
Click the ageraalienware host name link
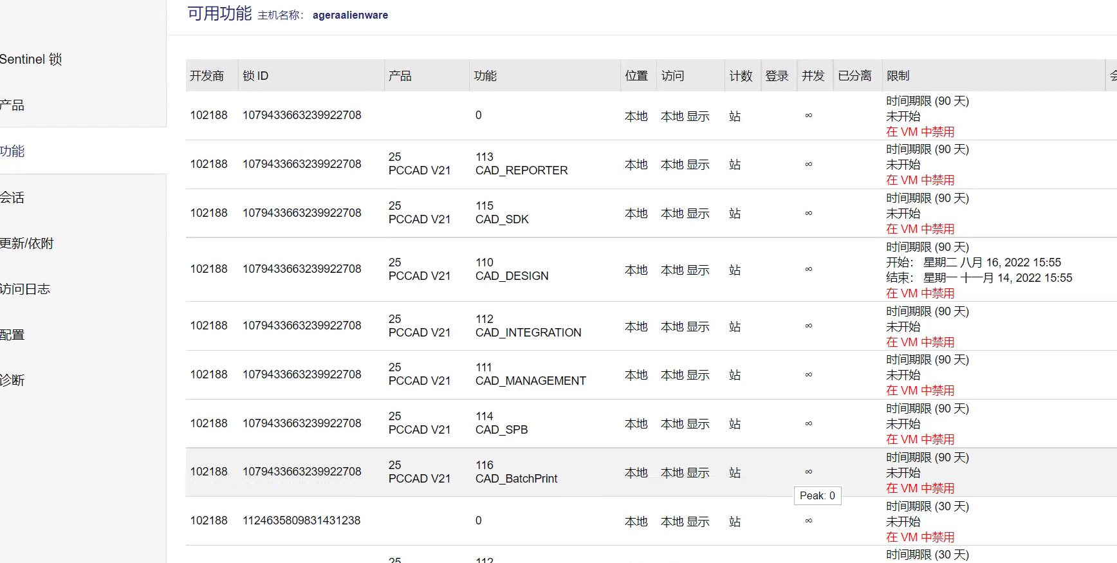pos(350,15)
